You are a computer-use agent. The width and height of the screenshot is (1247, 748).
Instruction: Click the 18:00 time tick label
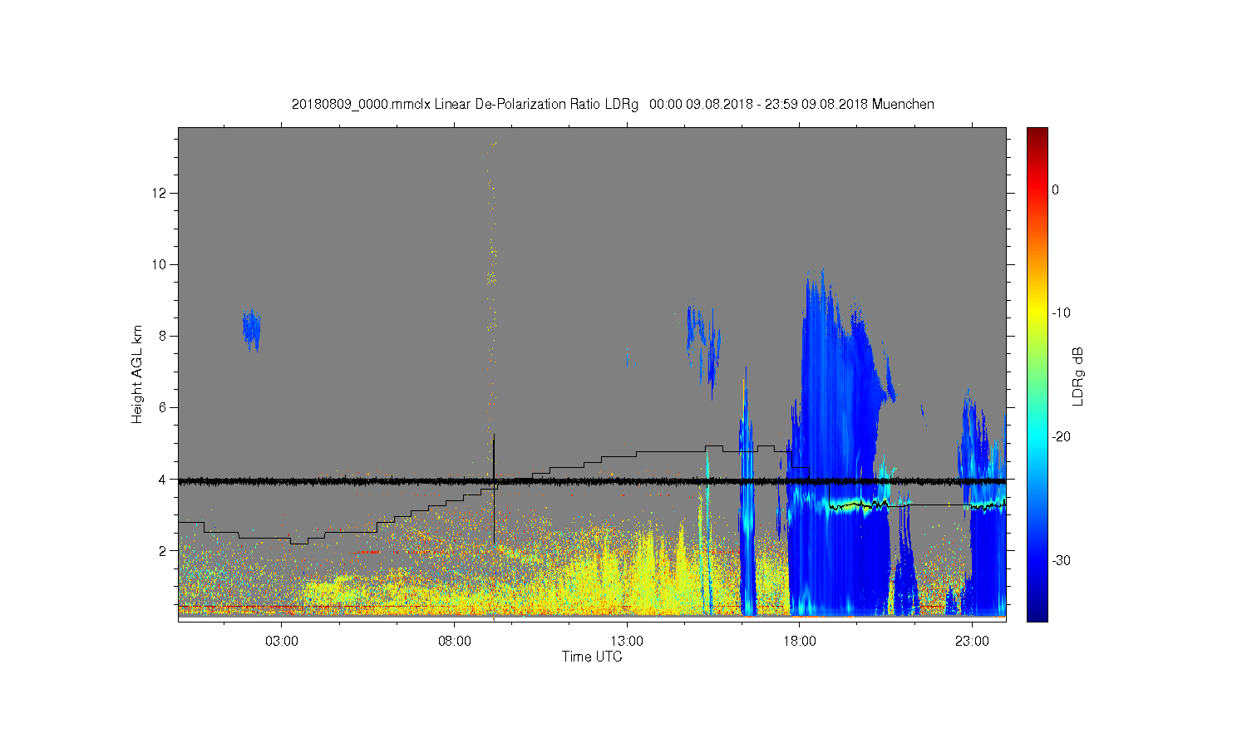pos(799,642)
